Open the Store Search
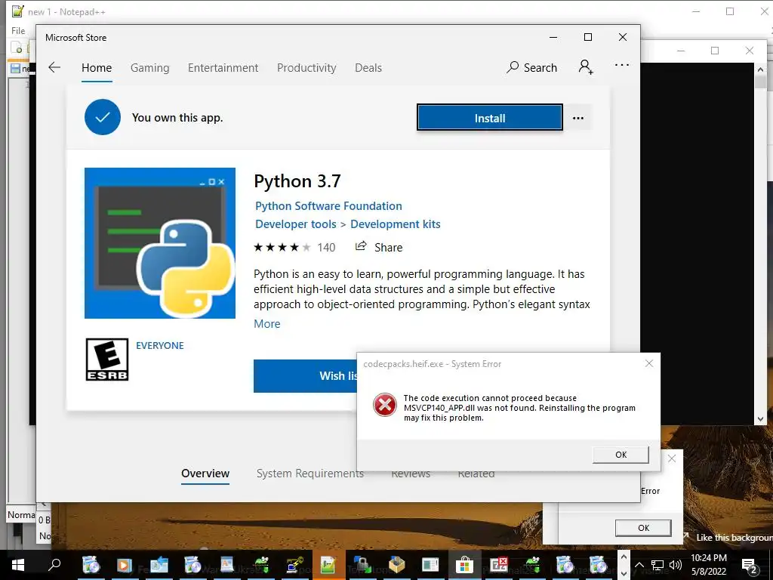Screen dimensions: 773x580 click(531, 67)
